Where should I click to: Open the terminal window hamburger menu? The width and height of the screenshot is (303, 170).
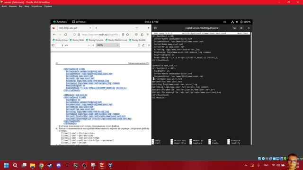(x=241, y=28)
